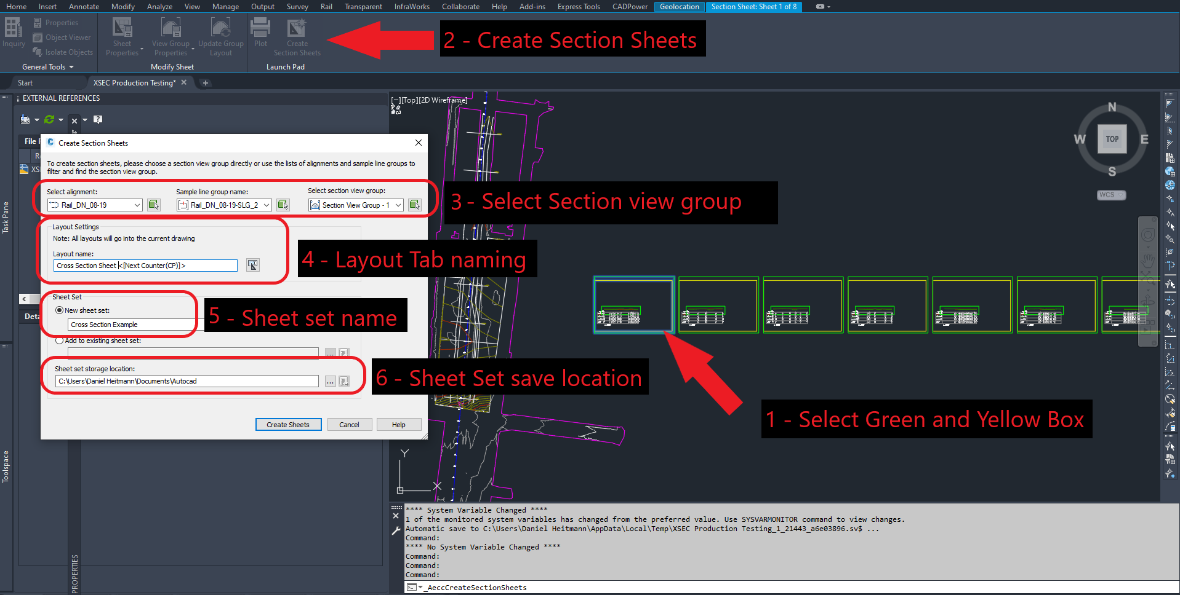Open the Survey ribbon tab
Image resolution: width=1180 pixels, height=595 pixels.
click(297, 7)
